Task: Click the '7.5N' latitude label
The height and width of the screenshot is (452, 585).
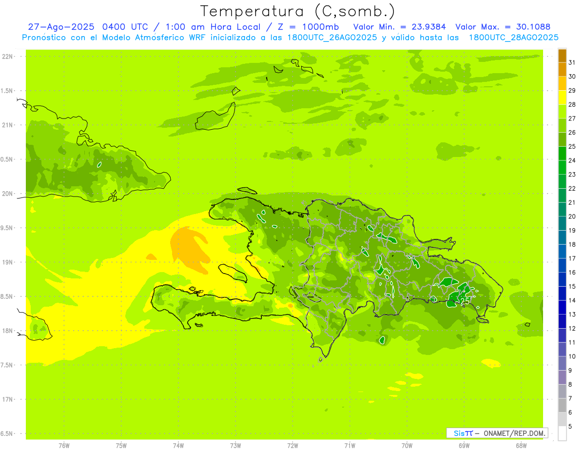Action: tap(7, 365)
